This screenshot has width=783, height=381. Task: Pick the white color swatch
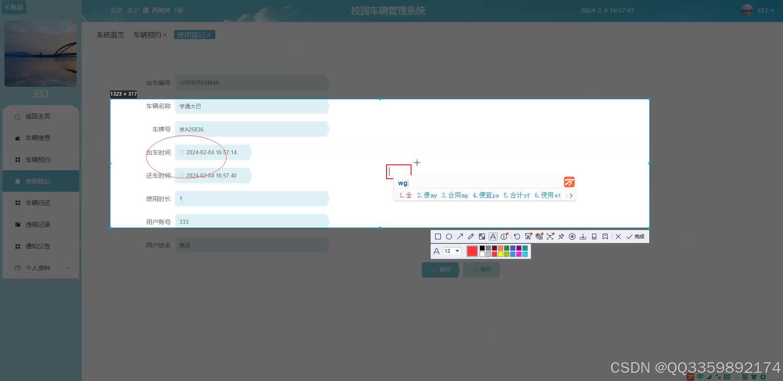pos(482,254)
